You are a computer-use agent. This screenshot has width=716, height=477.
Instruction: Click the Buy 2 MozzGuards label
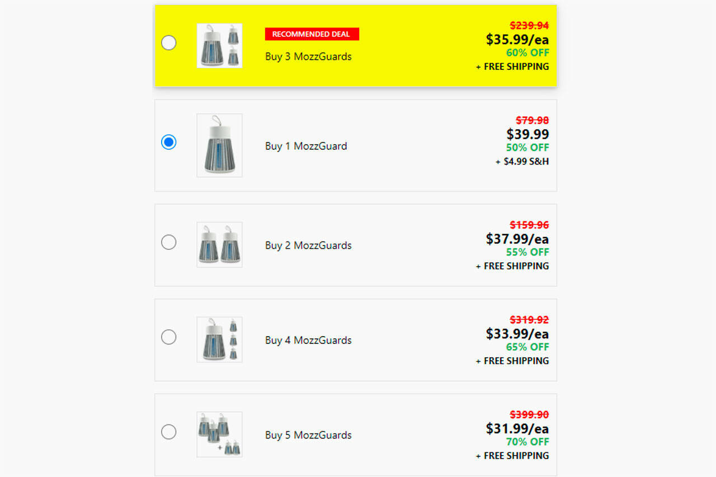pyautogui.click(x=308, y=245)
